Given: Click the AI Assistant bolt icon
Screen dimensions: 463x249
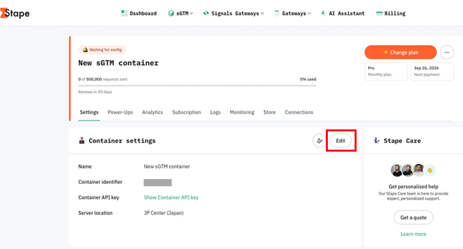Looking at the screenshot, I should tap(324, 13).
